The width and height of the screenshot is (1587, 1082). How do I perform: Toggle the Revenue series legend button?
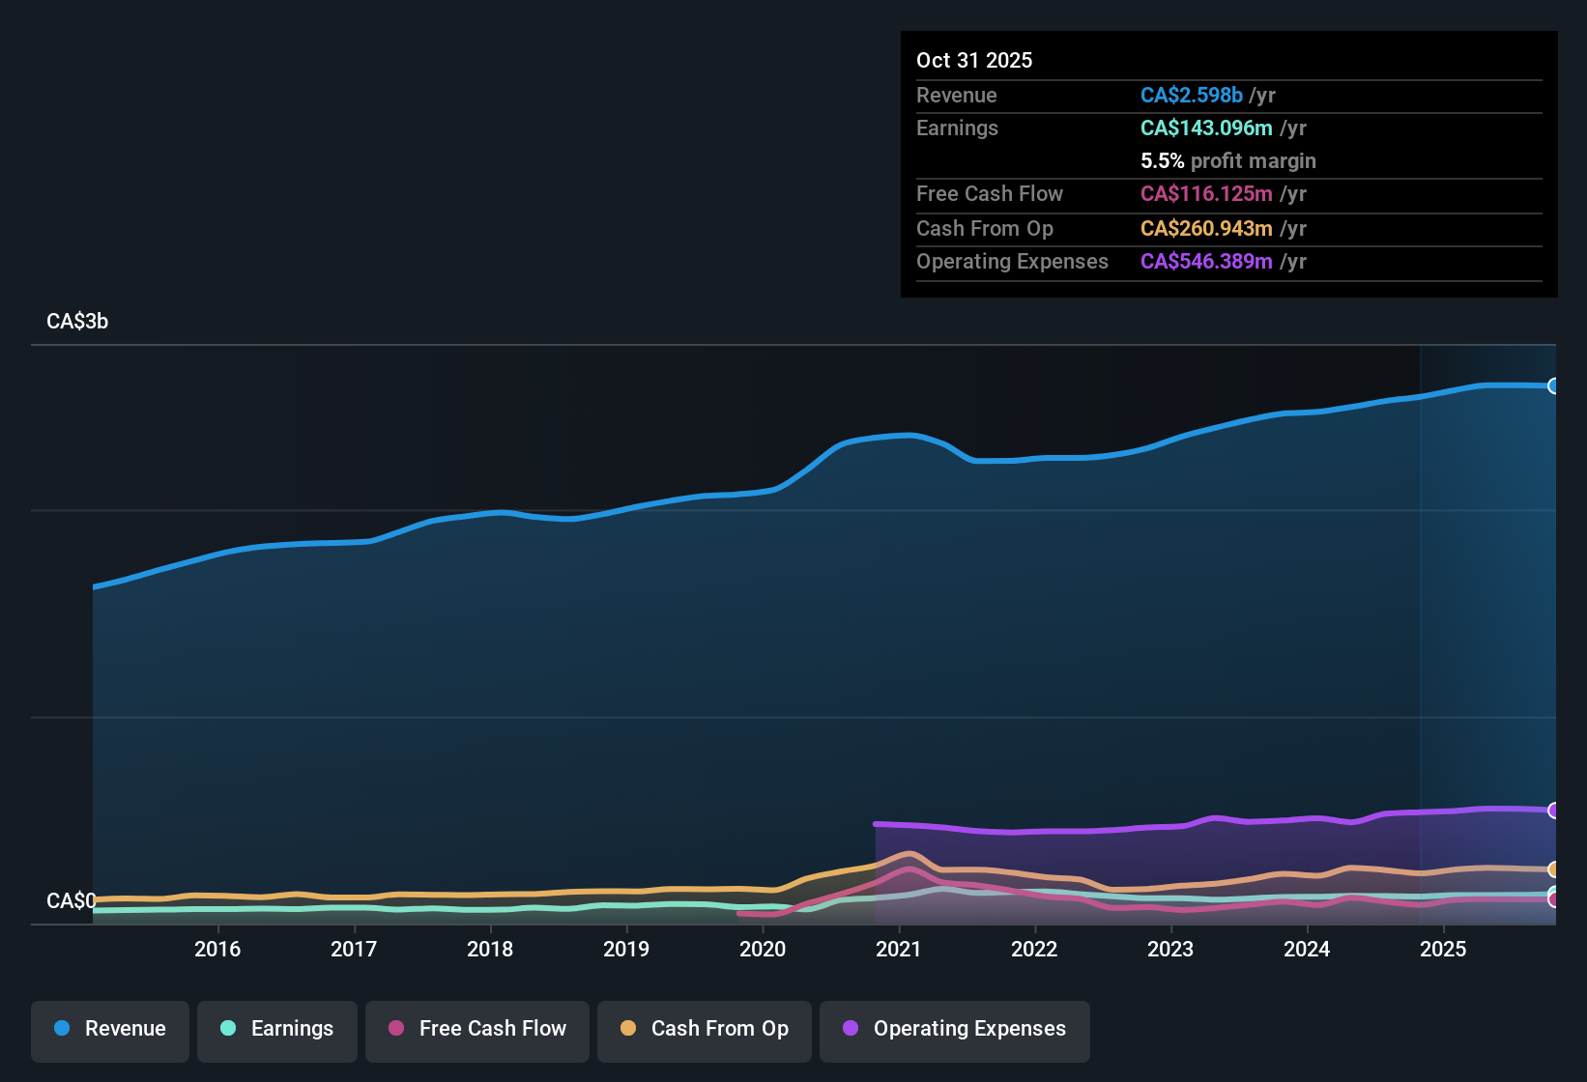tap(110, 1030)
